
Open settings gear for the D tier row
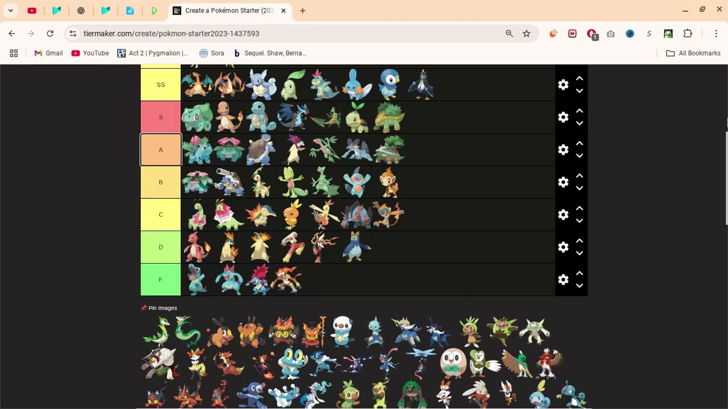pos(563,247)
